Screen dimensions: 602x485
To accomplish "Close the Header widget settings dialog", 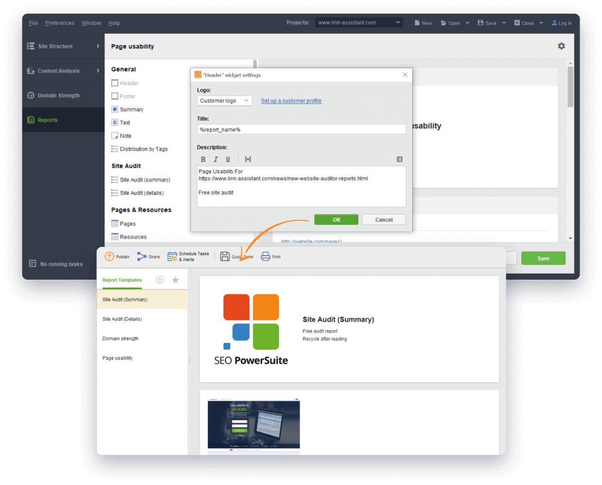I will [x=405, y=75].
